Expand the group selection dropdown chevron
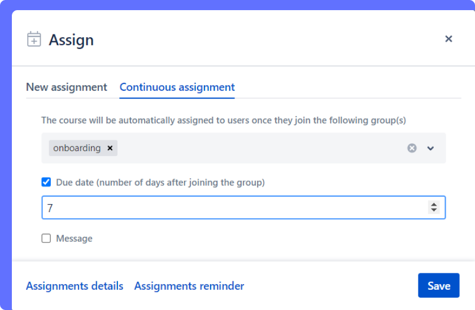Screen dimensions: 475x310 pos(431,148)
